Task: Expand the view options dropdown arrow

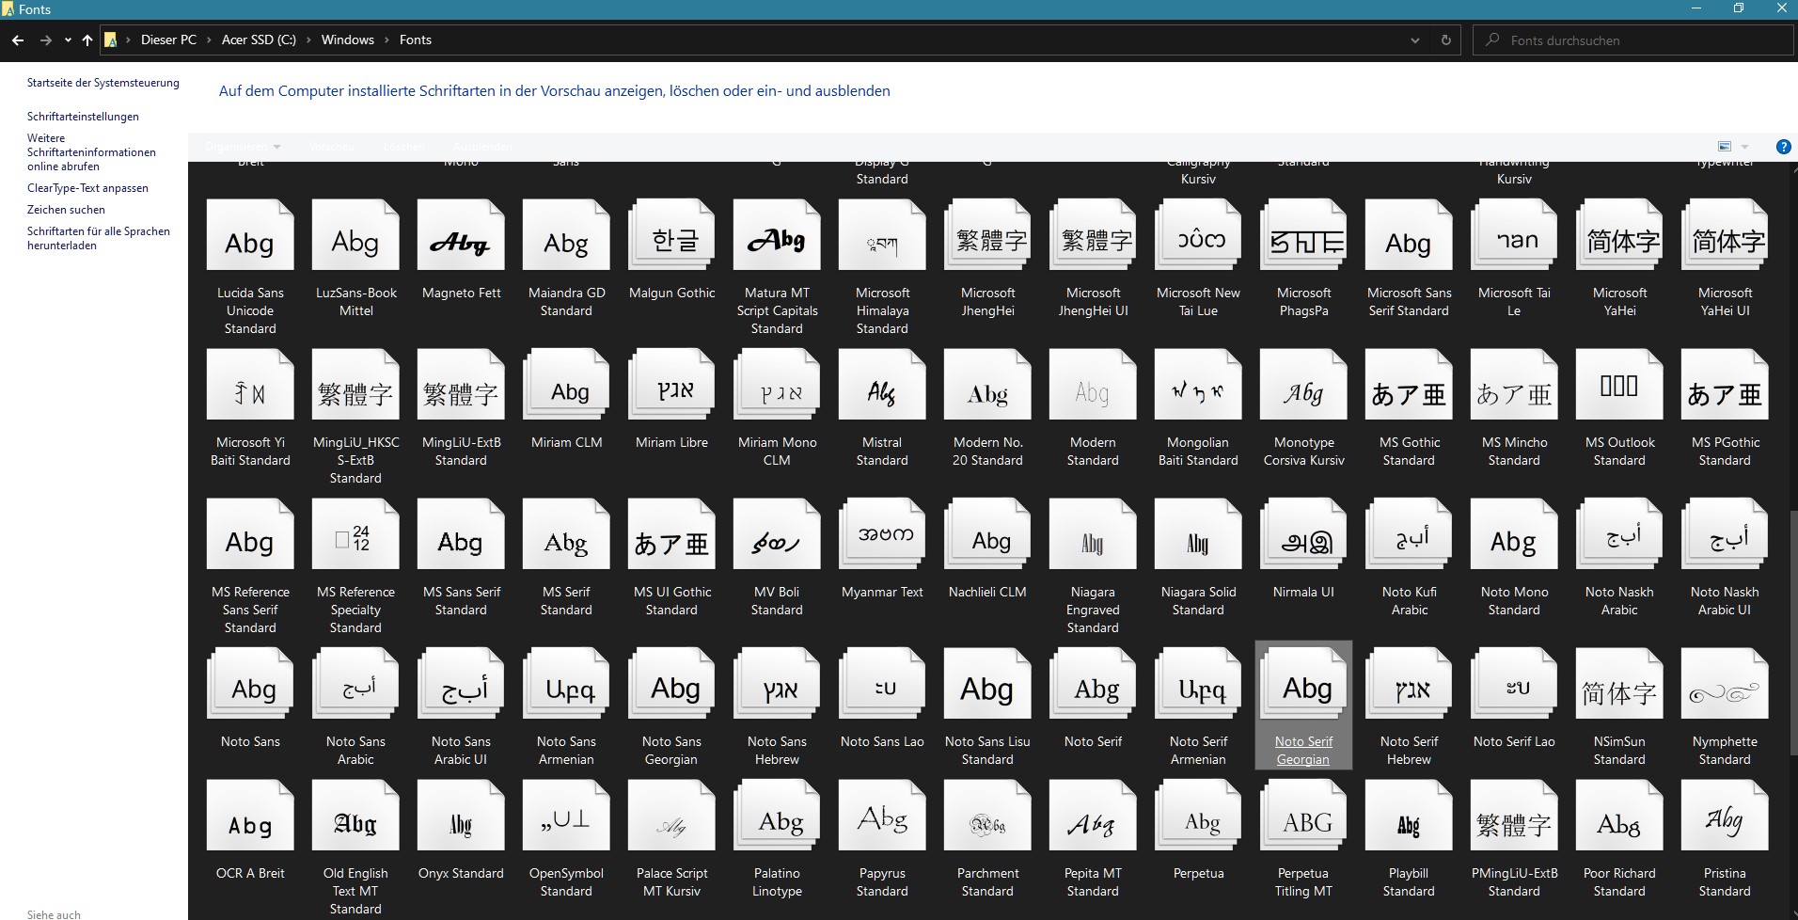Action: (x=1744, y=147)
